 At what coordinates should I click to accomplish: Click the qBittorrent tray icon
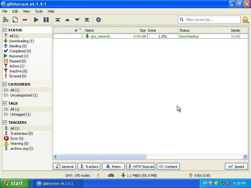click(205, 183)
